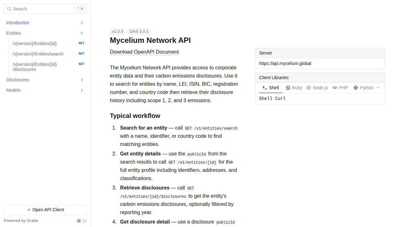
Task: Switch to the Ruby client tab
Action: click(294, 88)
